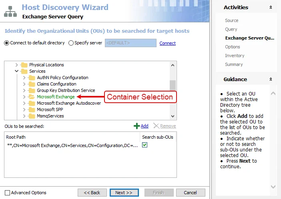Click the Cancel button
Image resolution: width=281 pixels, height=199 pixels.
pyautogui.click(x=191, y=193)
